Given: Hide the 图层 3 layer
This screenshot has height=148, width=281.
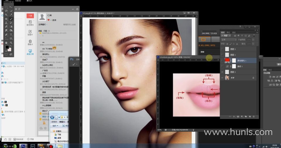Looking at the screenshot, I should [x=222, y=72].
